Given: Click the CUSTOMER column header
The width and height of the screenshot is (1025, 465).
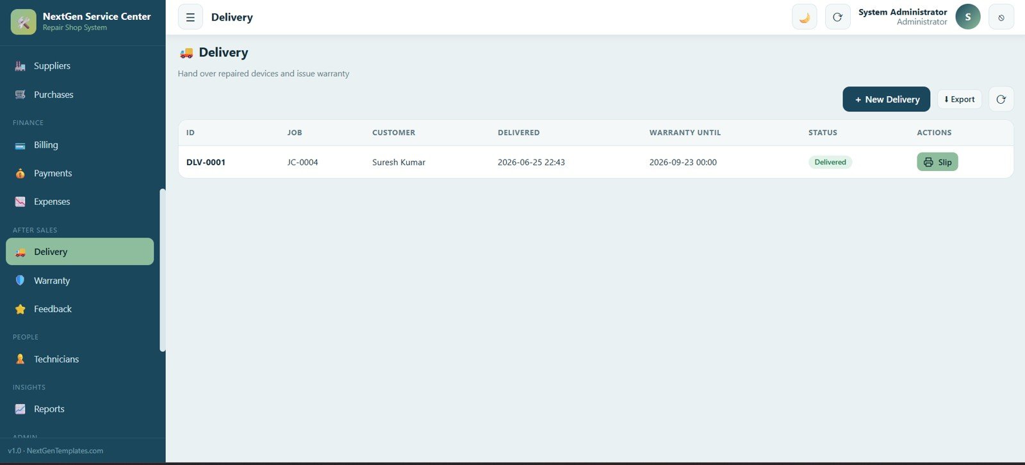Looking at the screenshot, I should (x=393, y=133).
